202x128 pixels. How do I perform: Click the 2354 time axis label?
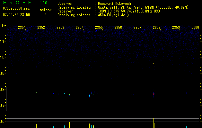(x=80, y=27)
